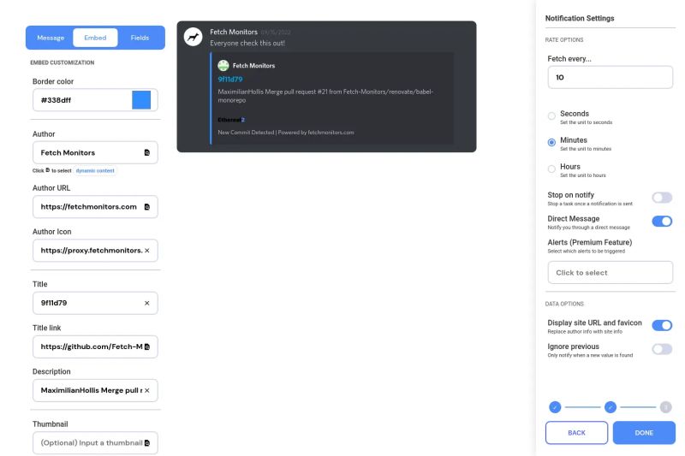The width and height of the screenshot is (685, 456).
Task: Click into the Fetch every input field
Action: (x=610, y=77)
